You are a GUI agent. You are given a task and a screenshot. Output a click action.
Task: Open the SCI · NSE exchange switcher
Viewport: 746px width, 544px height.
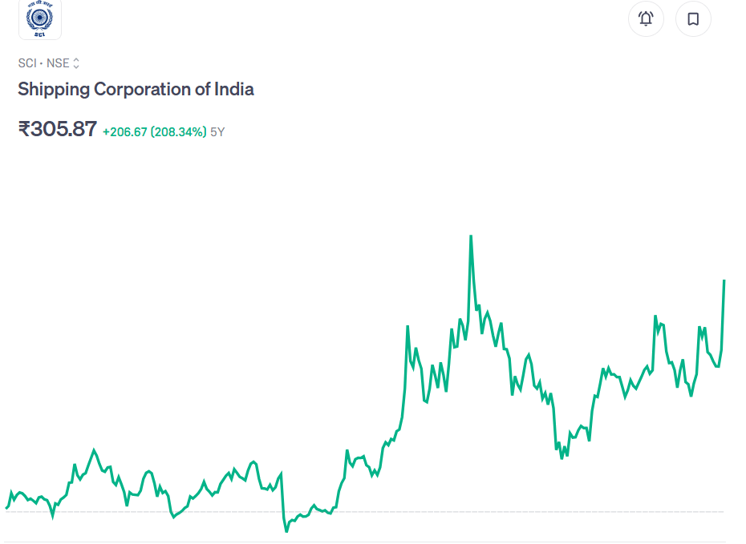coord(48,63)
